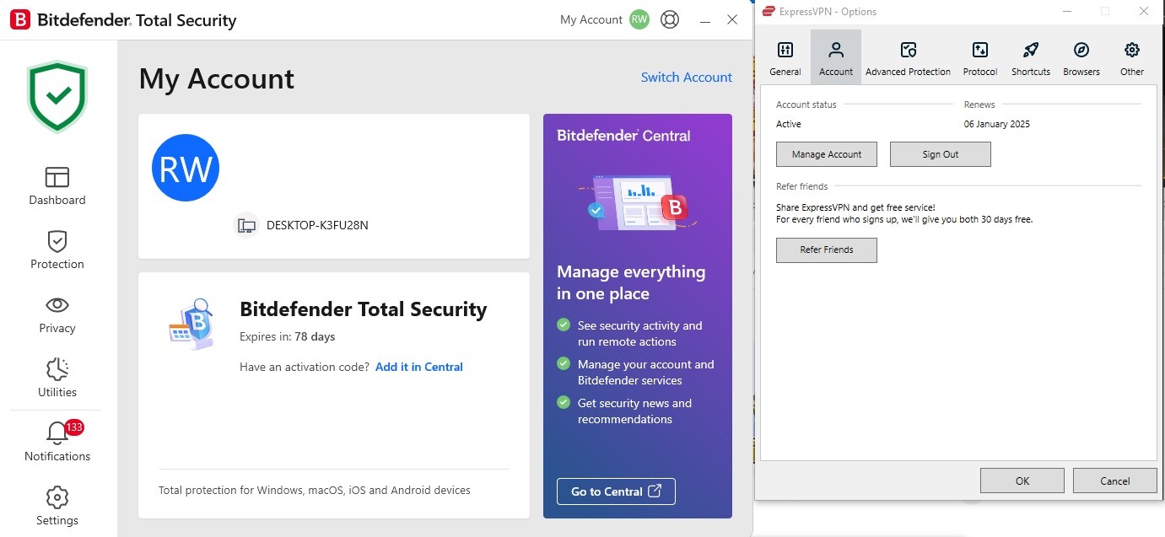Open Notifications with the 133 badge
The image size is (1165, 537).
tap(57, 442)
